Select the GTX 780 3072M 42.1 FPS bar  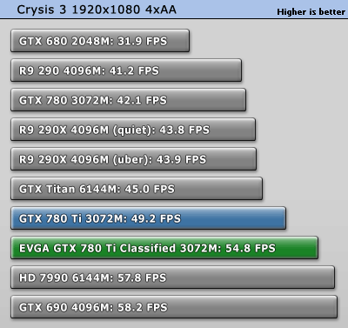point(128,100)
